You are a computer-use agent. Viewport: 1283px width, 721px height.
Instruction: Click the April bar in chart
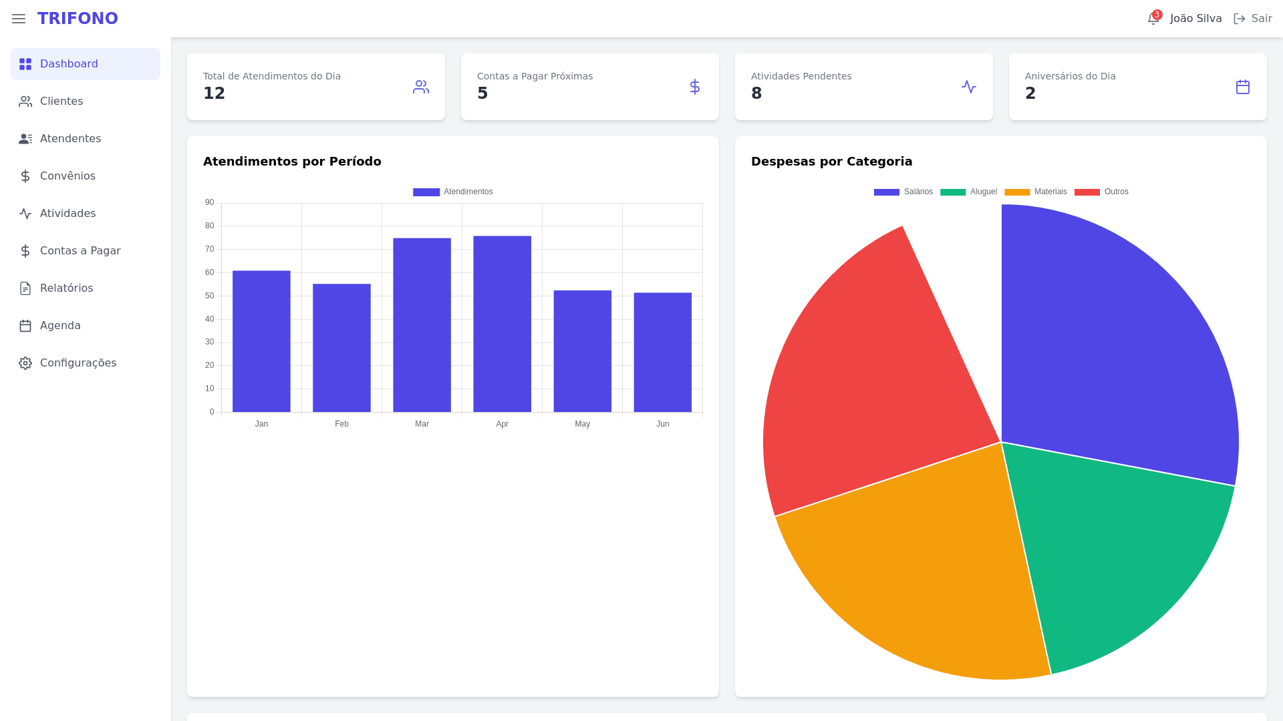(x=502, y=324)
